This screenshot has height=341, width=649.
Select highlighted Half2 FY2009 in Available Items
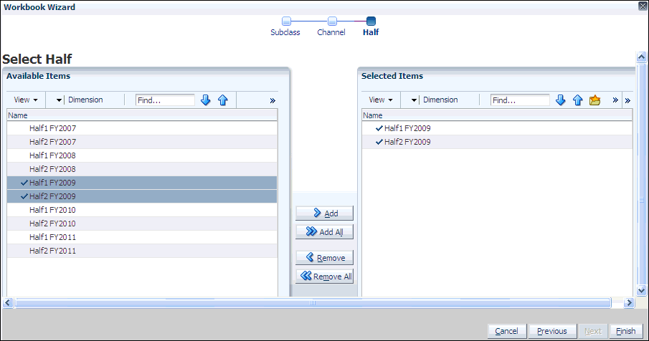(142, 196)
